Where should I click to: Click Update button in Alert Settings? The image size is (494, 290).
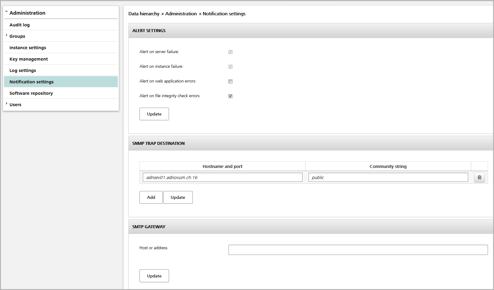[x=154, y=114]
